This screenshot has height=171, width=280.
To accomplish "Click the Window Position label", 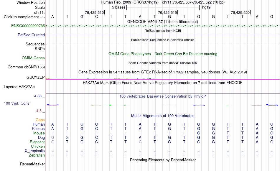I will click(31, 2).
